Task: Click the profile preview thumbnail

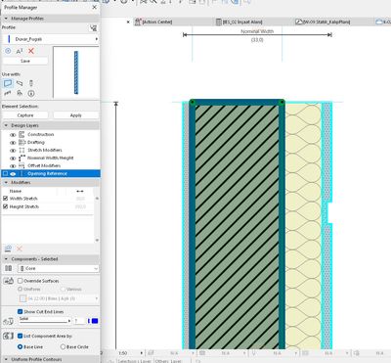Action: pyautogui.click(x=75, y=72)
